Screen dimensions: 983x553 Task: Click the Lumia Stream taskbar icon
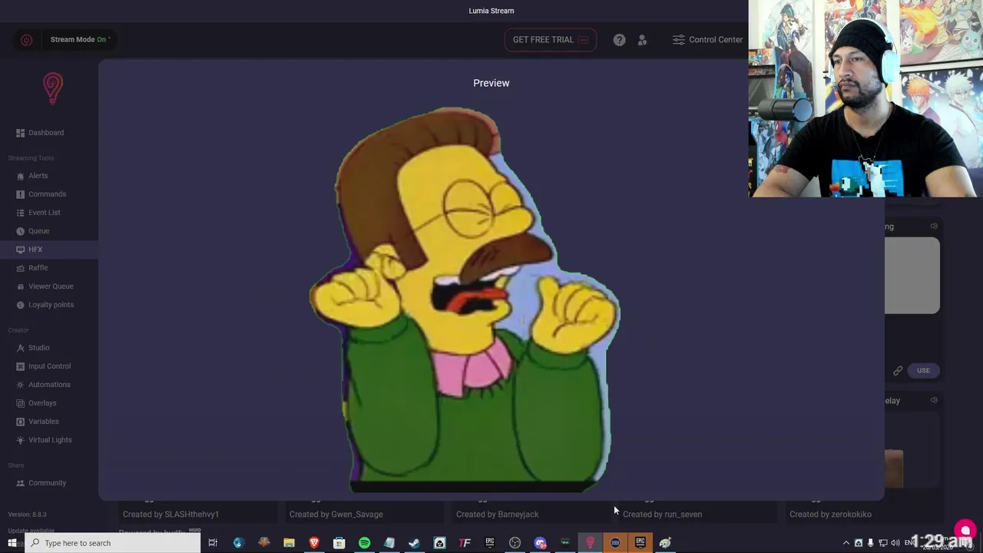590,543
